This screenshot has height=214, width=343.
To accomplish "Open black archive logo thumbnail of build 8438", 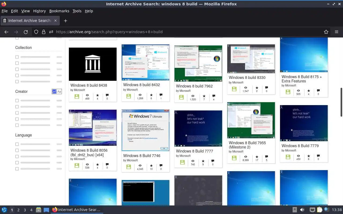I will click(x=93, y=64).
